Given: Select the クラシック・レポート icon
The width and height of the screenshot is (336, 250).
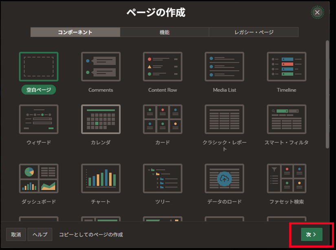Looking at the screenshot, I should click(x=224, y=120).
